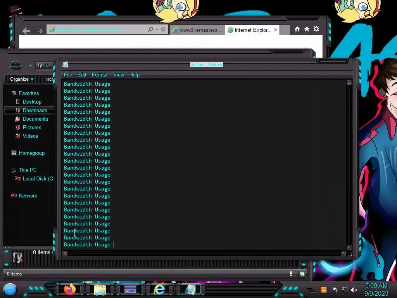Click the This PC icon in sidebar

pos(14,170)
